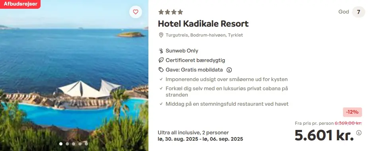Open Hotel Kadikale Resort title link
The image size is (370, 151).
203,24
